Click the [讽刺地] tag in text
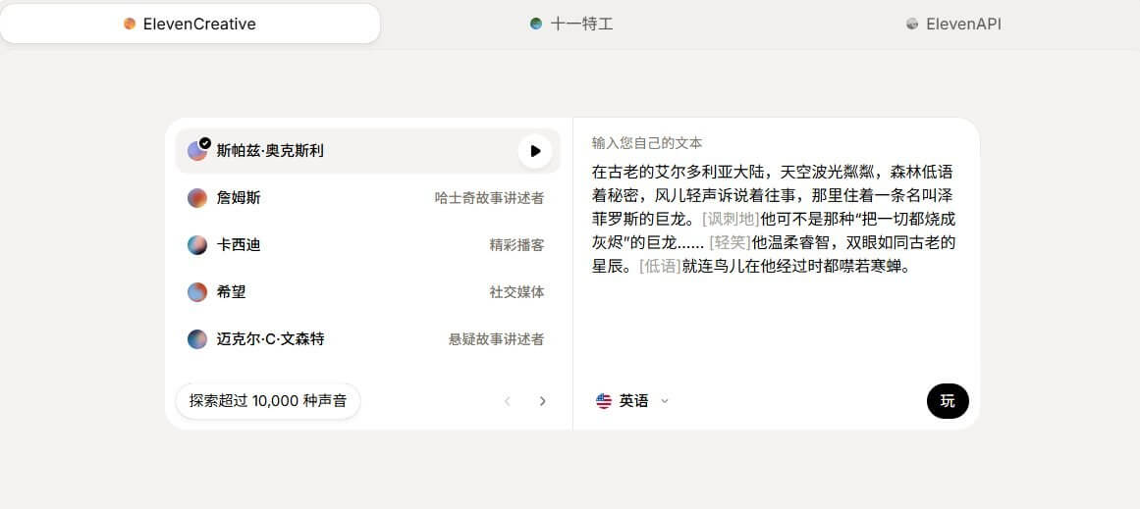This screenshot has height=509, width=1140. pos(731,220)
